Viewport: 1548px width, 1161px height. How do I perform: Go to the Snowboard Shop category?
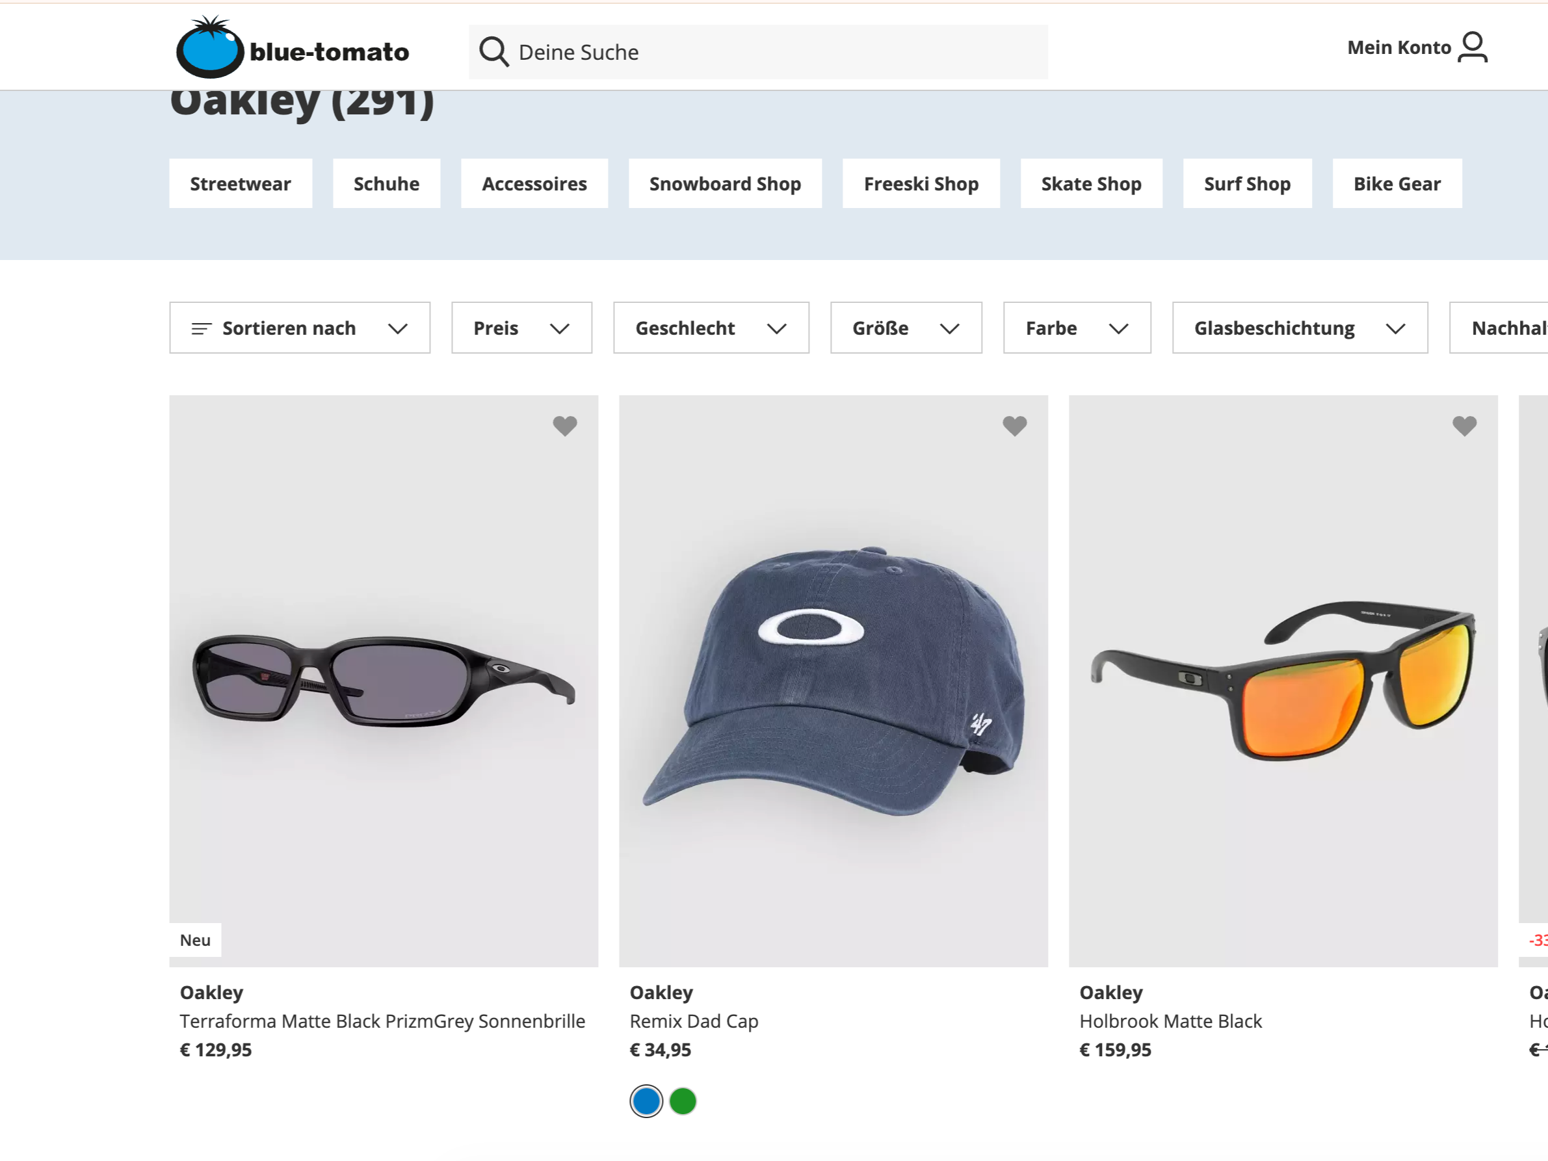tap(725, 183)
